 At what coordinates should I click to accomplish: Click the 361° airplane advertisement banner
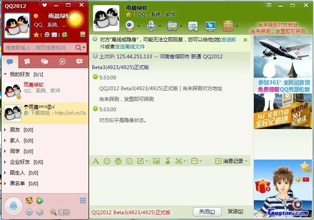tap(282, 82)
